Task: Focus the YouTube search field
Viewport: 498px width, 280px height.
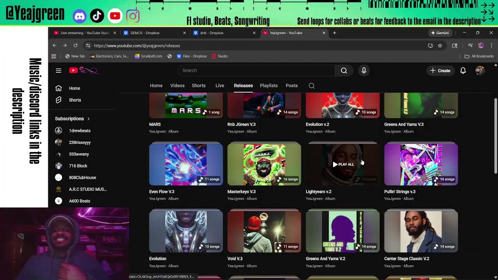Action: tap(256, 70)
